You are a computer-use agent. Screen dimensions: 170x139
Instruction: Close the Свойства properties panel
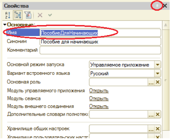[x=165, y=6]
